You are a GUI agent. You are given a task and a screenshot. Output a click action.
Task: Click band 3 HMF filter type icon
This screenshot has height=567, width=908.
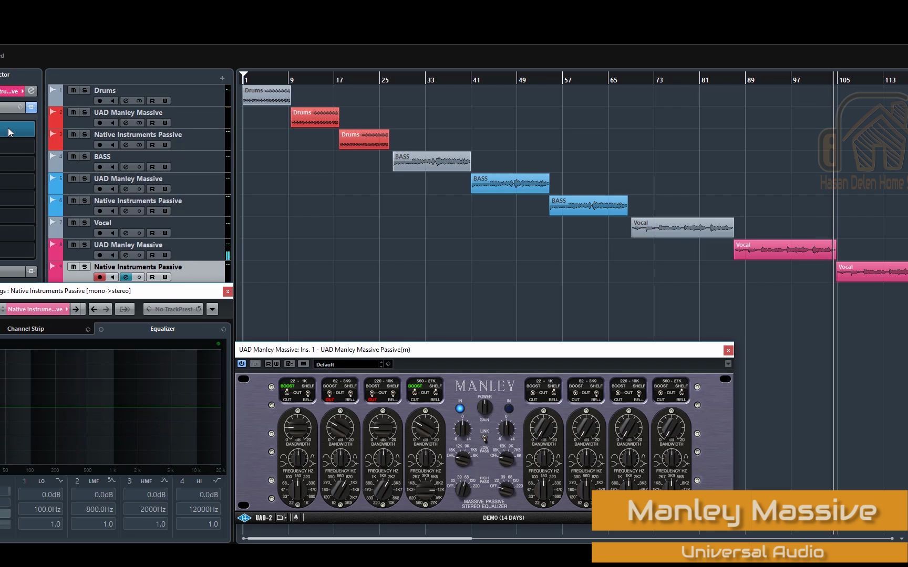pos(164,480)
